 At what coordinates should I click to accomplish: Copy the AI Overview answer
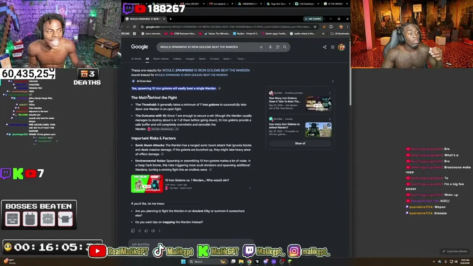(133, 231)
